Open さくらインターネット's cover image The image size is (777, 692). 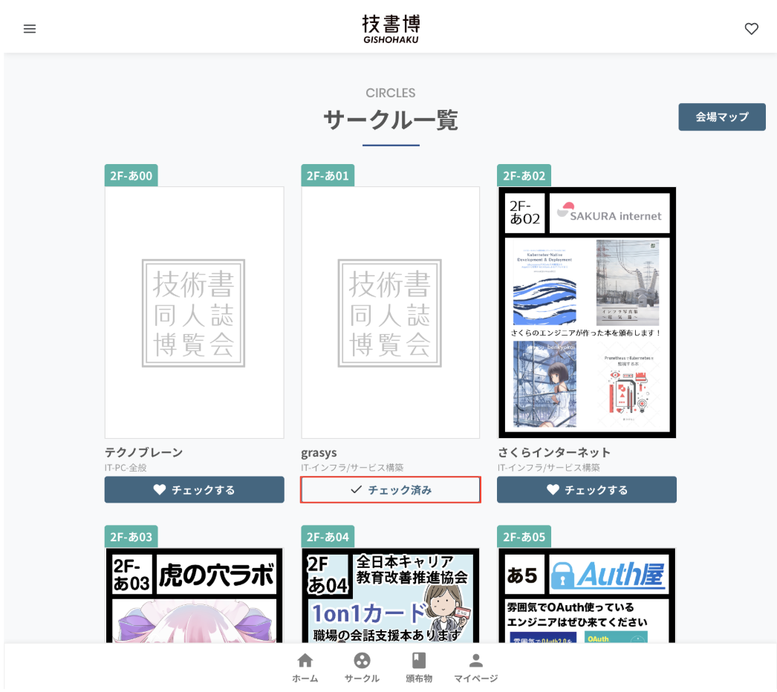point(586,312)
